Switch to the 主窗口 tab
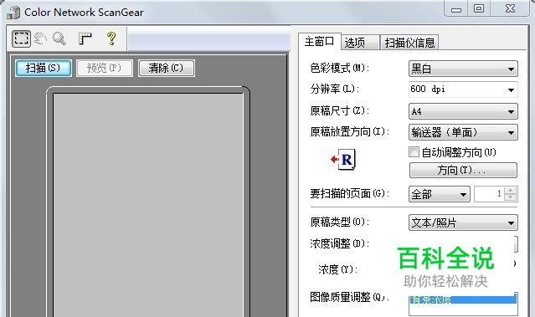 (319, 42)
